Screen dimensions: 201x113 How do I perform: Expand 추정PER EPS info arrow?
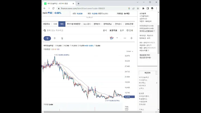coord(151,45)
